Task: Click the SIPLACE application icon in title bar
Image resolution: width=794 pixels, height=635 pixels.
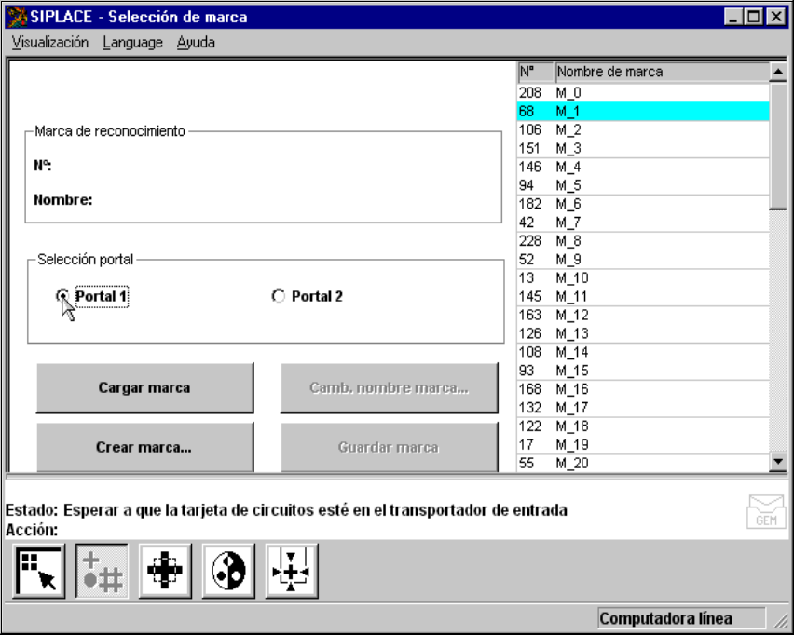Action: coord(17,17)
